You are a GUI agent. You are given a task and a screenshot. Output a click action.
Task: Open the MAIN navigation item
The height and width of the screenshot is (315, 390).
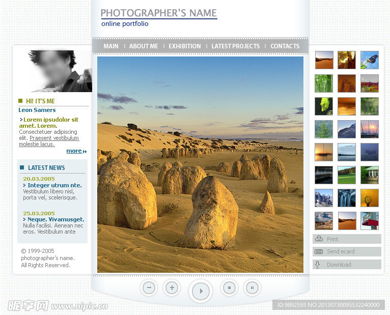pos(111,46)
